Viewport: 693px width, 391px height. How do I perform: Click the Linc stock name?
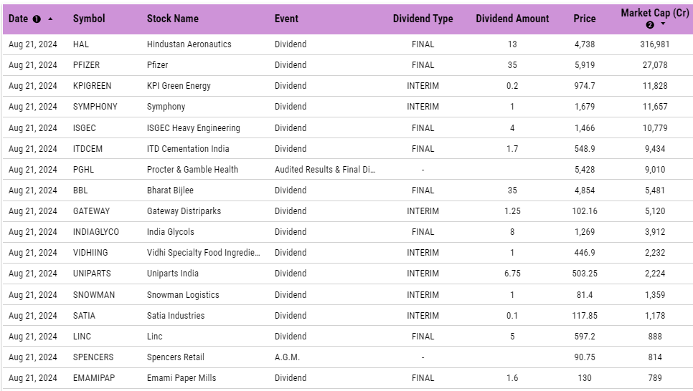tap(155, 337)
